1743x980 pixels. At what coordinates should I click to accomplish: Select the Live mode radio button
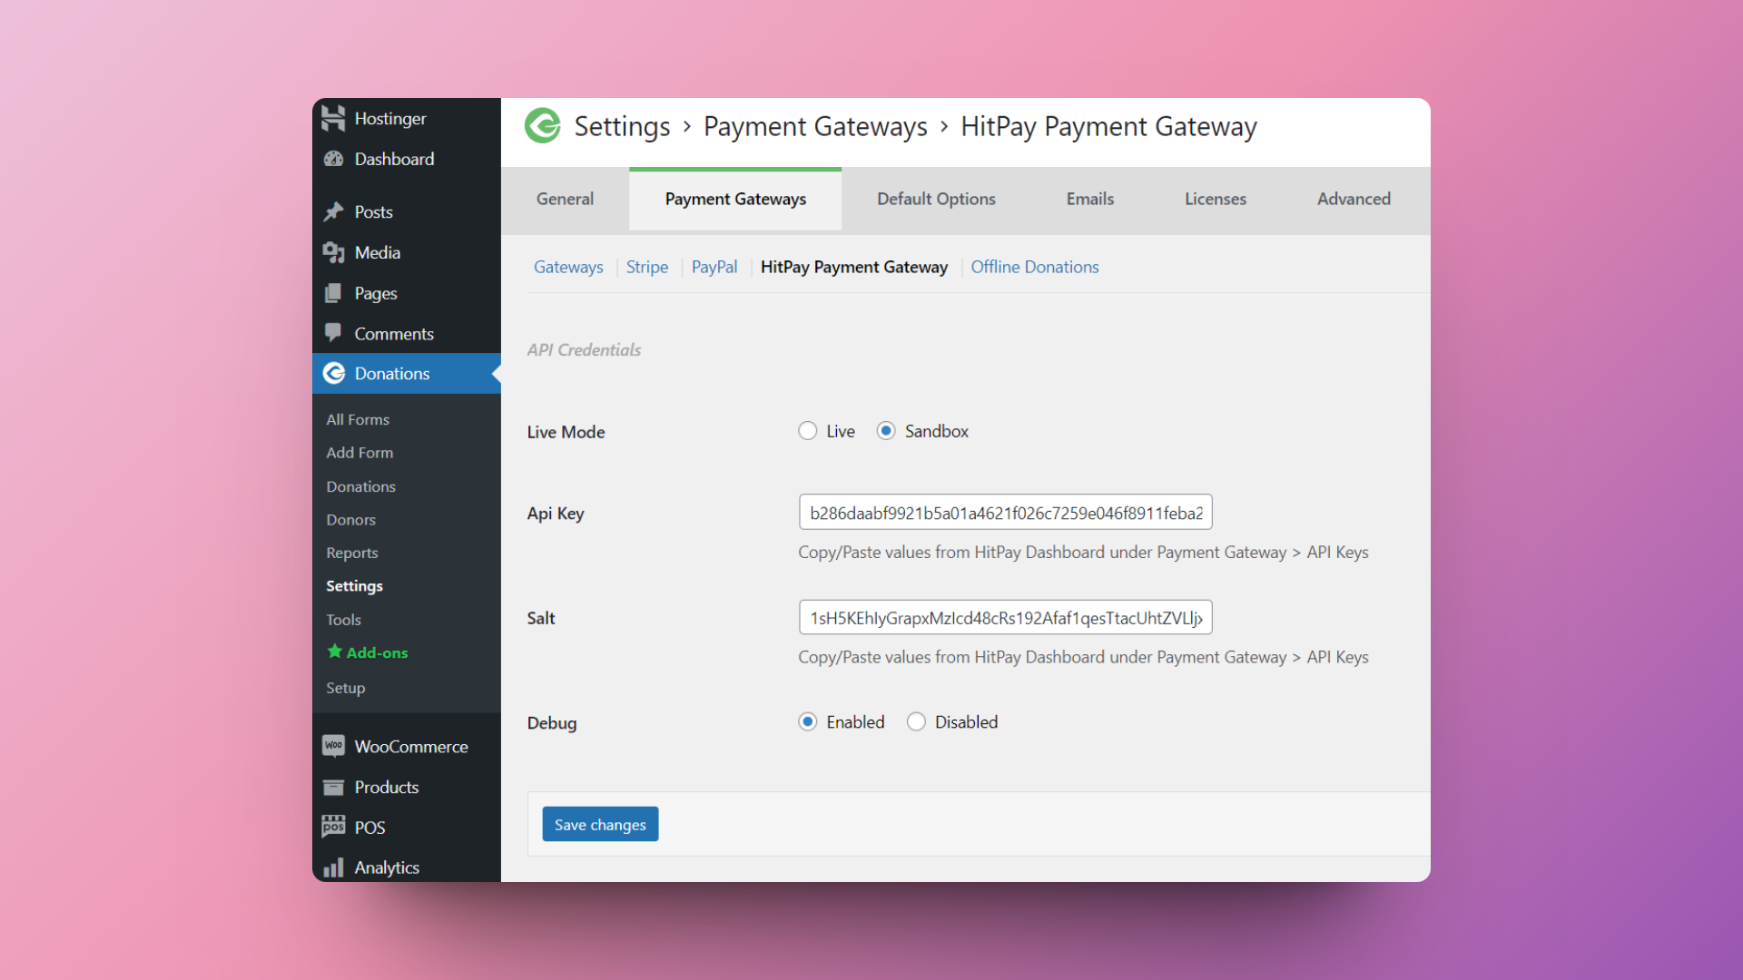coord(807,431)
